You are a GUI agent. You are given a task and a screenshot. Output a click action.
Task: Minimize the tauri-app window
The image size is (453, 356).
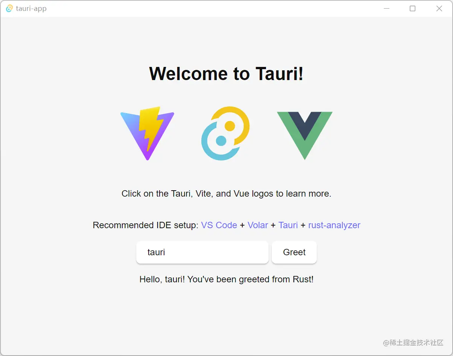[x=387, y=8]
